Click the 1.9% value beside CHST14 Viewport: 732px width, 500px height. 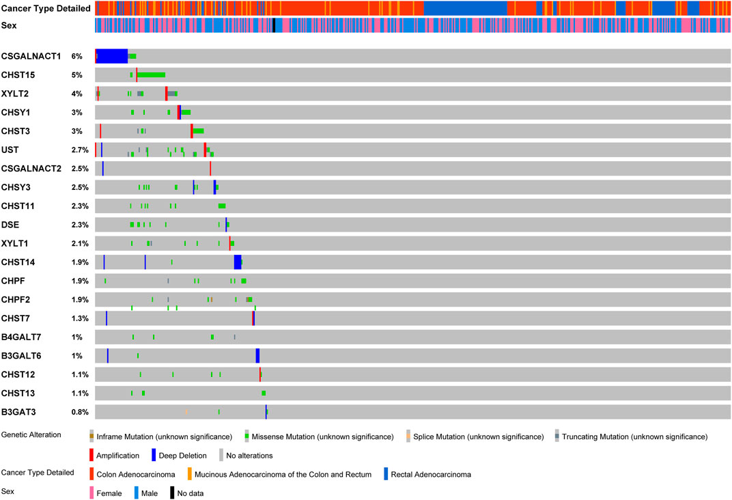tap(80, 262)
